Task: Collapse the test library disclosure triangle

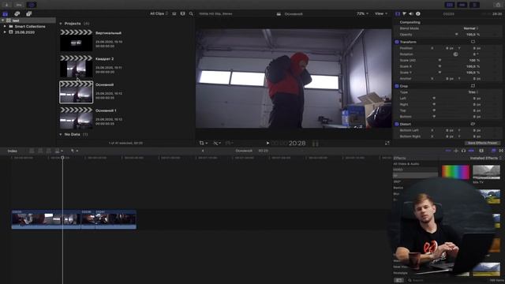Action: (x=3, y=21)
